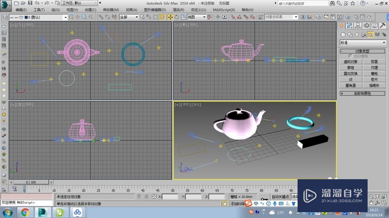Open the Modify panel tab
This screenshot has height=218, width=389.
click(349, 26)
